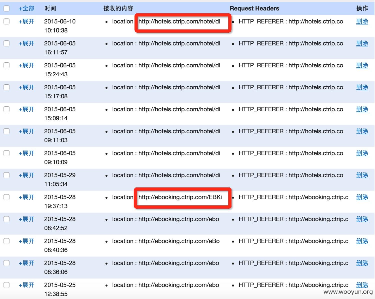The width and height of the screenshot is (375, 299).
Task: Check the box for the 2015-06-05 15:24:43 record
Action: [6, 65]
